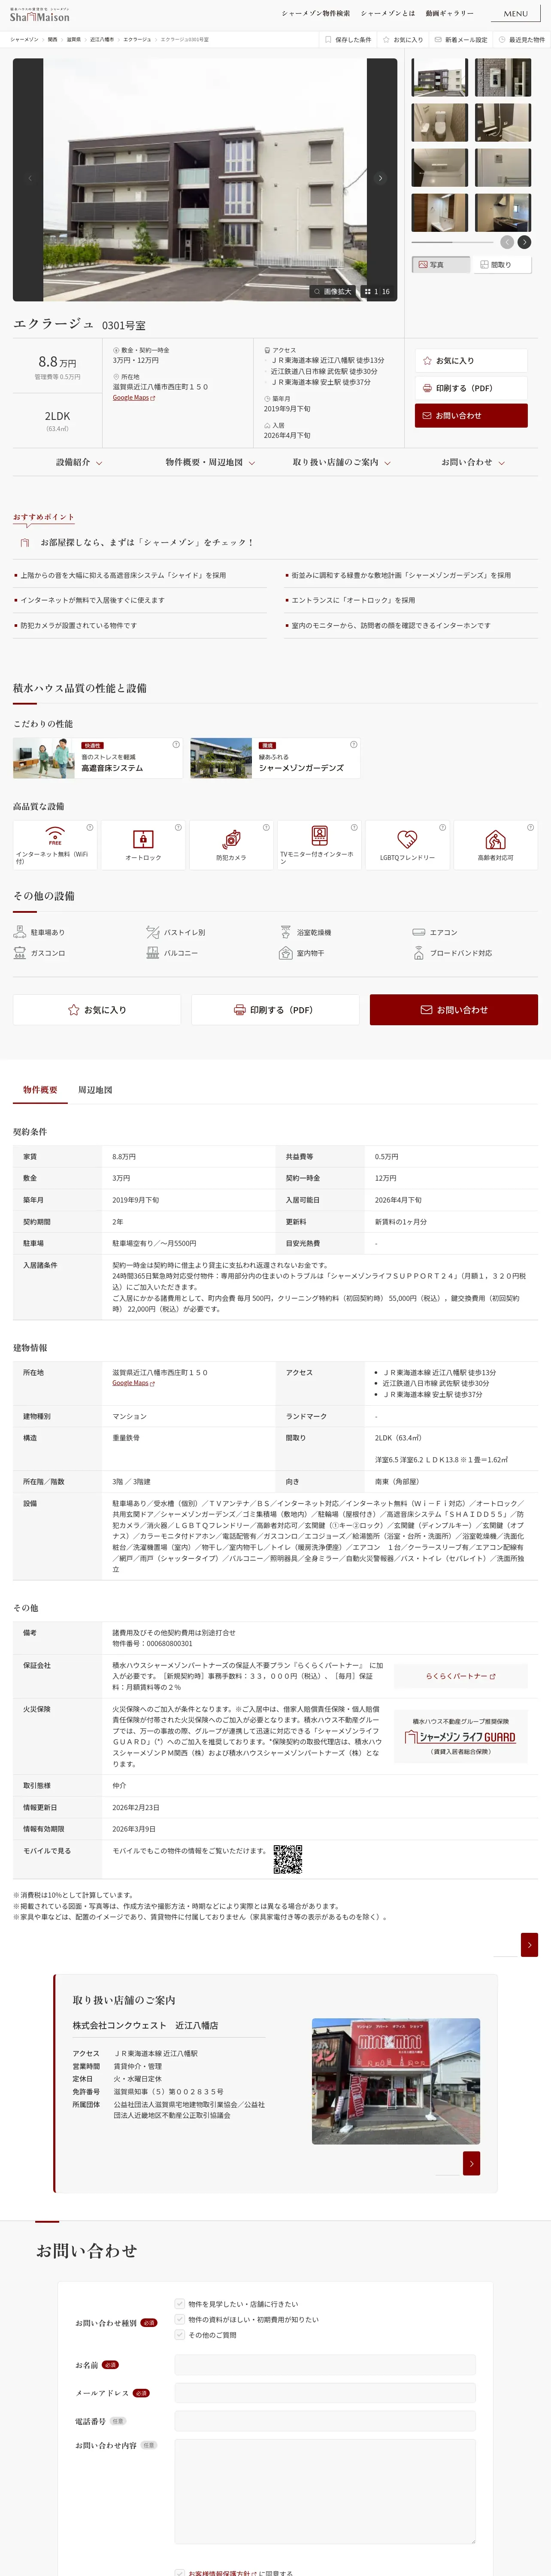The height and width of the screenshot is (2576, 551).
Task: Select the building exterior thumbnail
Action: point(440,77)
